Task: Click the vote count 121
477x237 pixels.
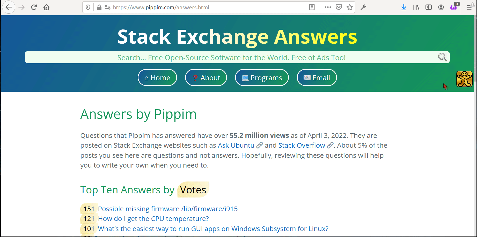Action: pyautogui.click(x=89, y=219)
